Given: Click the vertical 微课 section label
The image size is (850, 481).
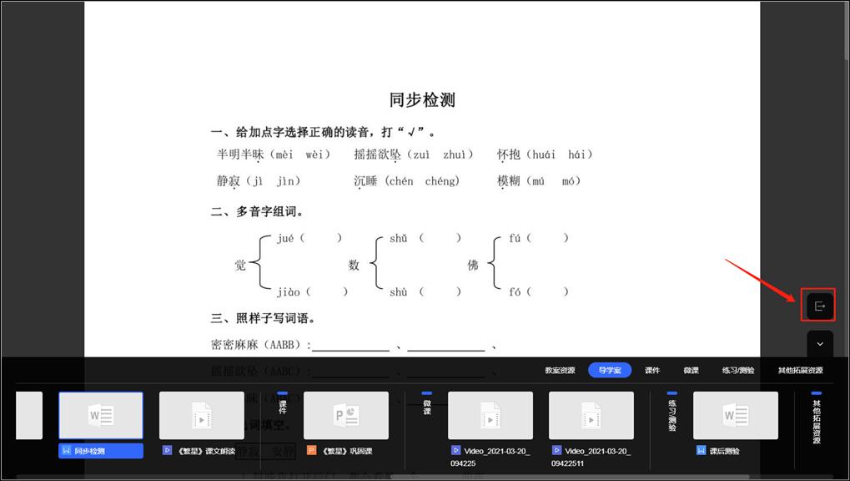Looking at the screenshot, I should coord(426,407).
